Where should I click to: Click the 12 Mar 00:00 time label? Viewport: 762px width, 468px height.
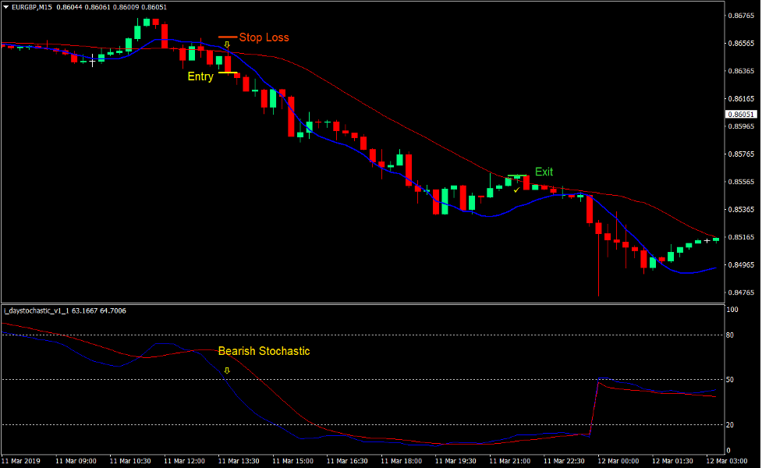click(x=618, y=461)
